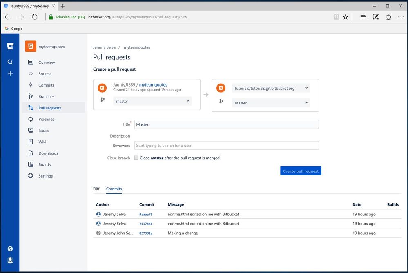This screenshot has width=408, height=273.
Task: Click the Source code brackets icon
Action: point(31,73)
